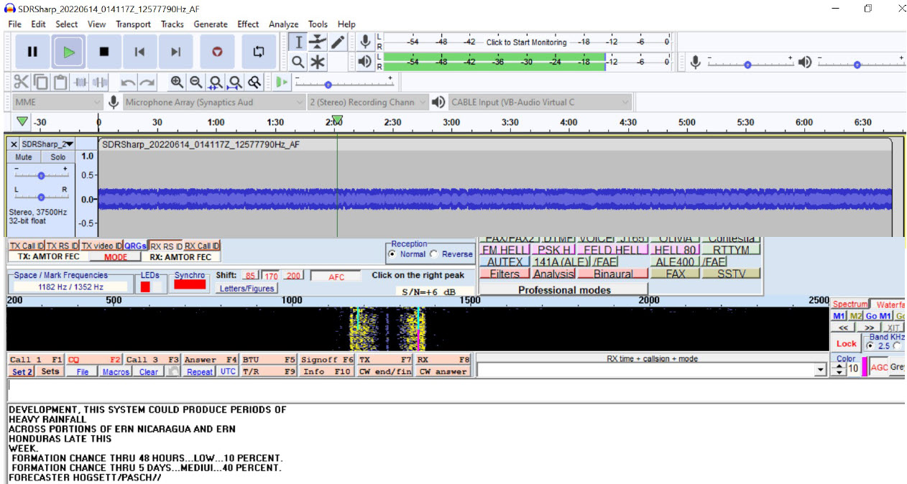Click the Letters/Figures button

tap(246, 288)
